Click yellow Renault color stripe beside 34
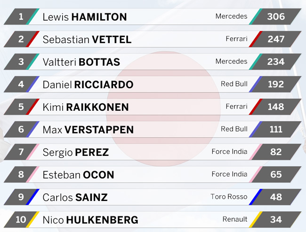306x232 pixels. (x=256, y=219)
